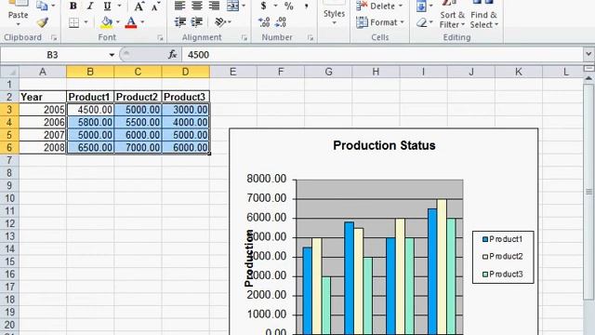Screen dimensions: 595x335
Task: Open Merge & Center dropdown arrow
Action: click(x=244, y=6)
